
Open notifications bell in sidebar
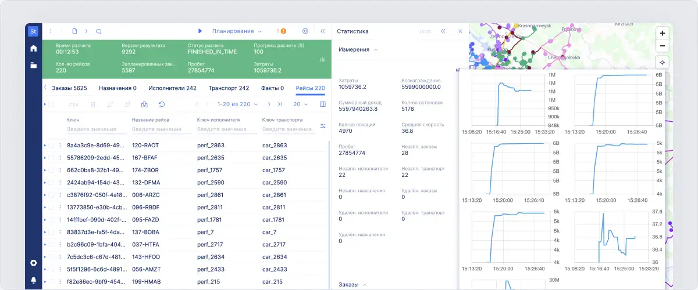[34, 280]
